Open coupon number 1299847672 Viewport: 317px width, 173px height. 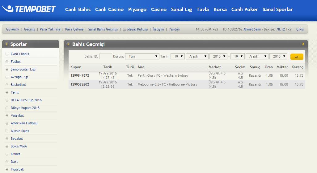(x=80, y=75)
